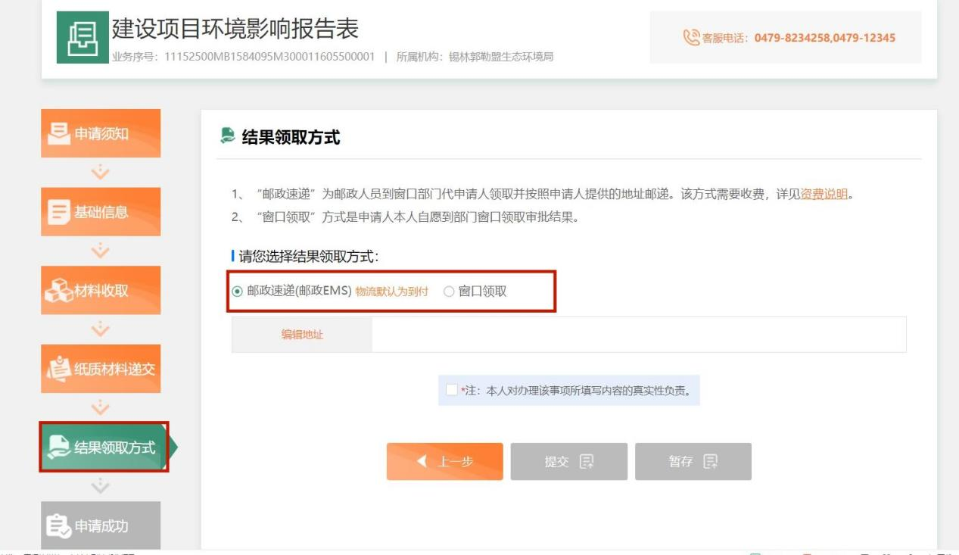This screenshot has width=959, height=555.
Task: Click the 结果领取方式 heading icon
Action: (x=226, y=136)
